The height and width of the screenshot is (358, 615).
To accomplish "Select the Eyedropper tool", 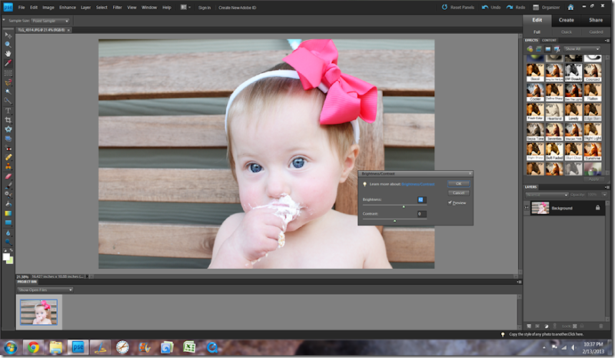I will [x=8, y=62].
